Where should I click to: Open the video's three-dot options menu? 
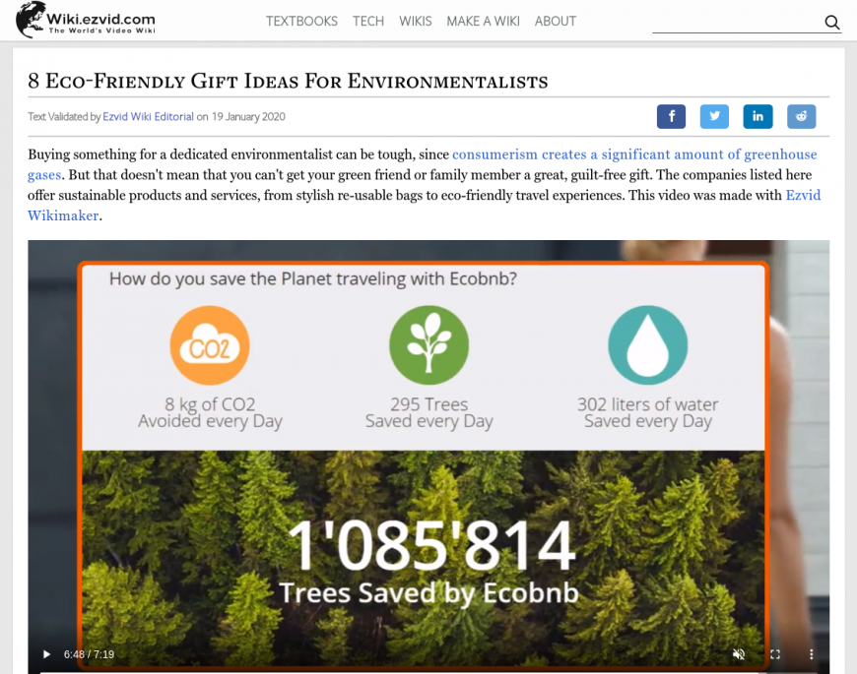[x=811, y=653]
